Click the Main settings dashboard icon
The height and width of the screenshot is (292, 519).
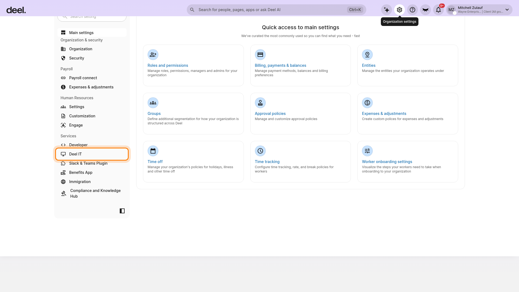click(63, 32)
